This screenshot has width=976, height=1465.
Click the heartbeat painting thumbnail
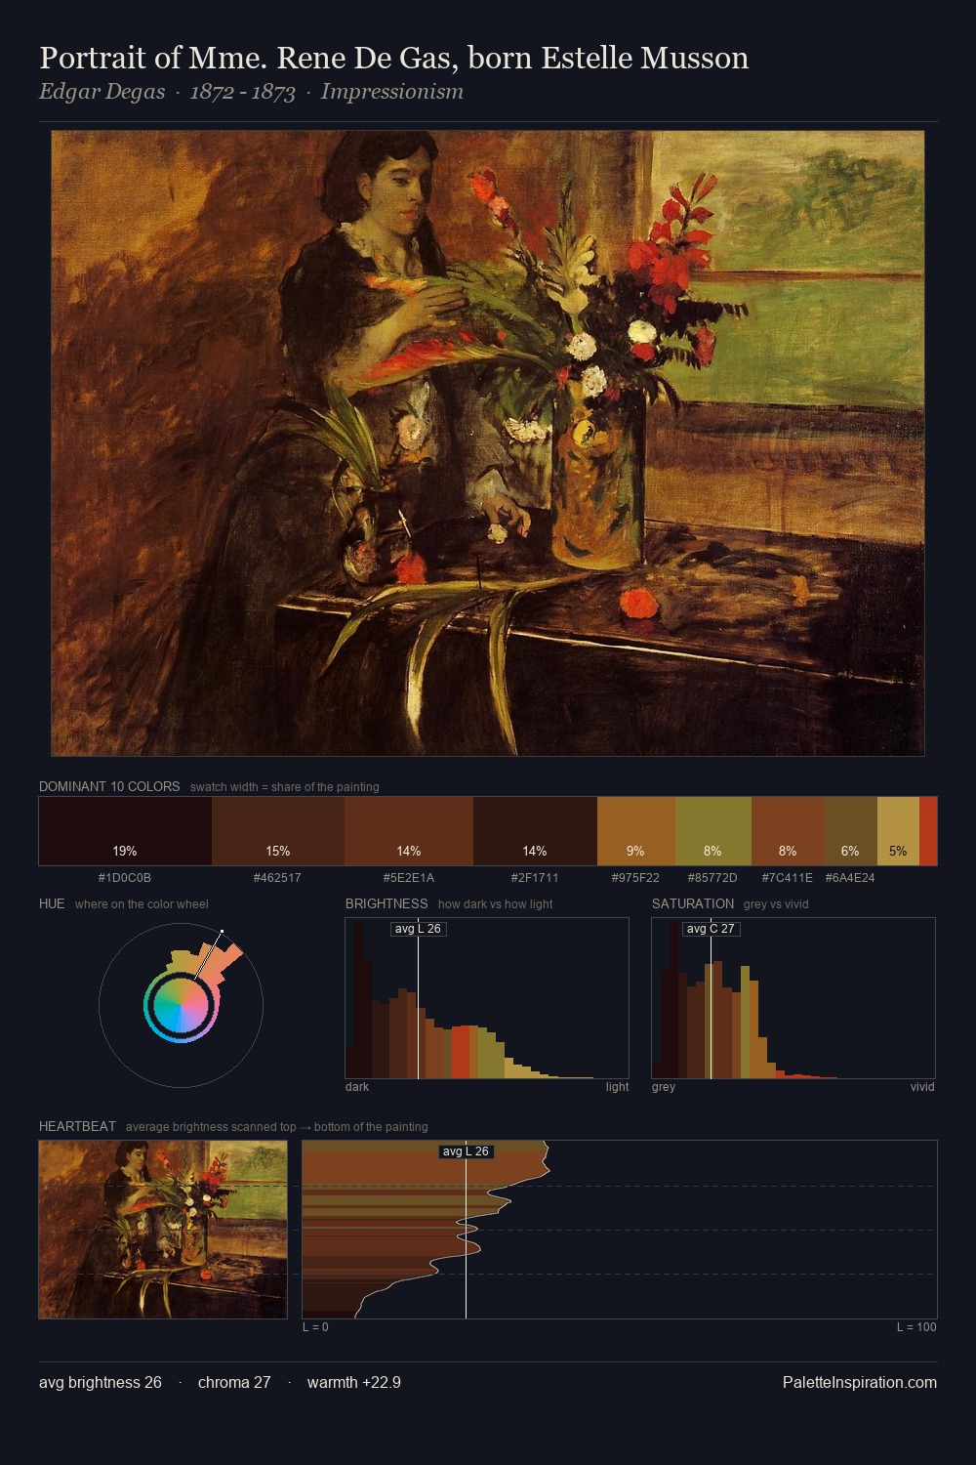point(163,1230)
